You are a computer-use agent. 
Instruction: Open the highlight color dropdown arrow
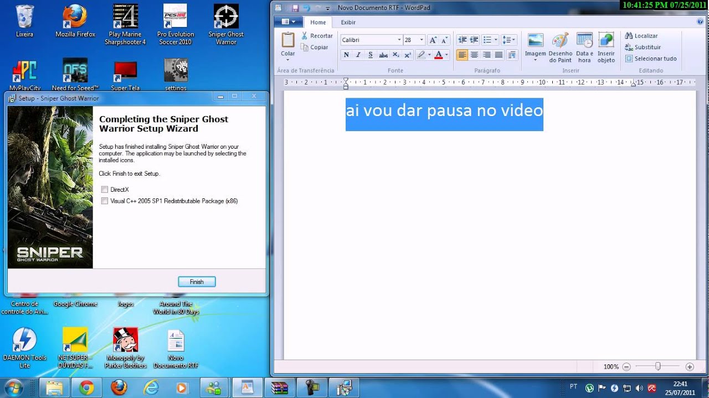point(429,55)
